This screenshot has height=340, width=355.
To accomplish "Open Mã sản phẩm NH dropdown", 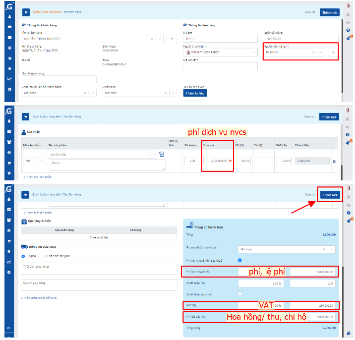I will 41,161.
